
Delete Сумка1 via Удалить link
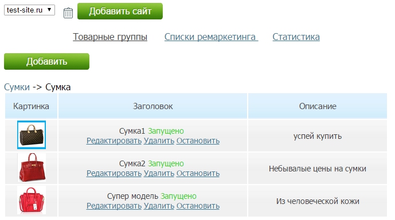159,141
